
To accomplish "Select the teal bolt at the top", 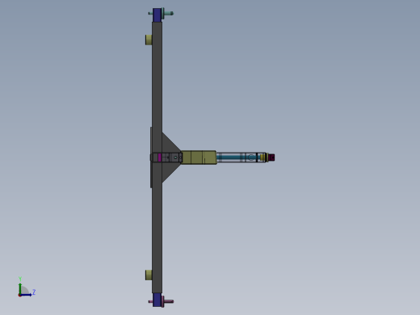I will pyautogui.click(x=167, y=13).
